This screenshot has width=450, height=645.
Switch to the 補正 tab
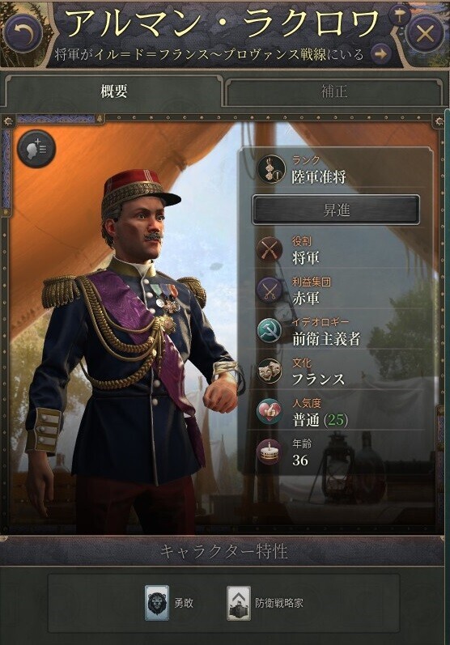click(x=334, y=91)
